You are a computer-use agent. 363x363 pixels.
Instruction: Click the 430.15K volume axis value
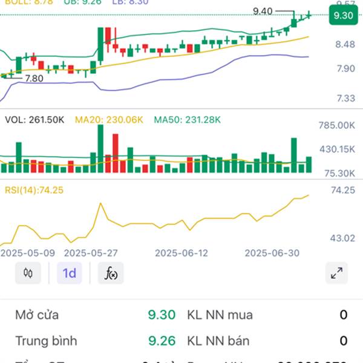[338, 149]
